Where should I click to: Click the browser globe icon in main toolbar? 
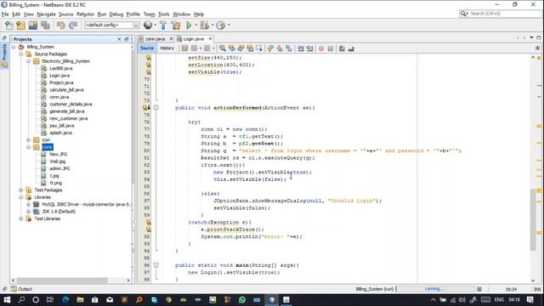coord(148,25)
